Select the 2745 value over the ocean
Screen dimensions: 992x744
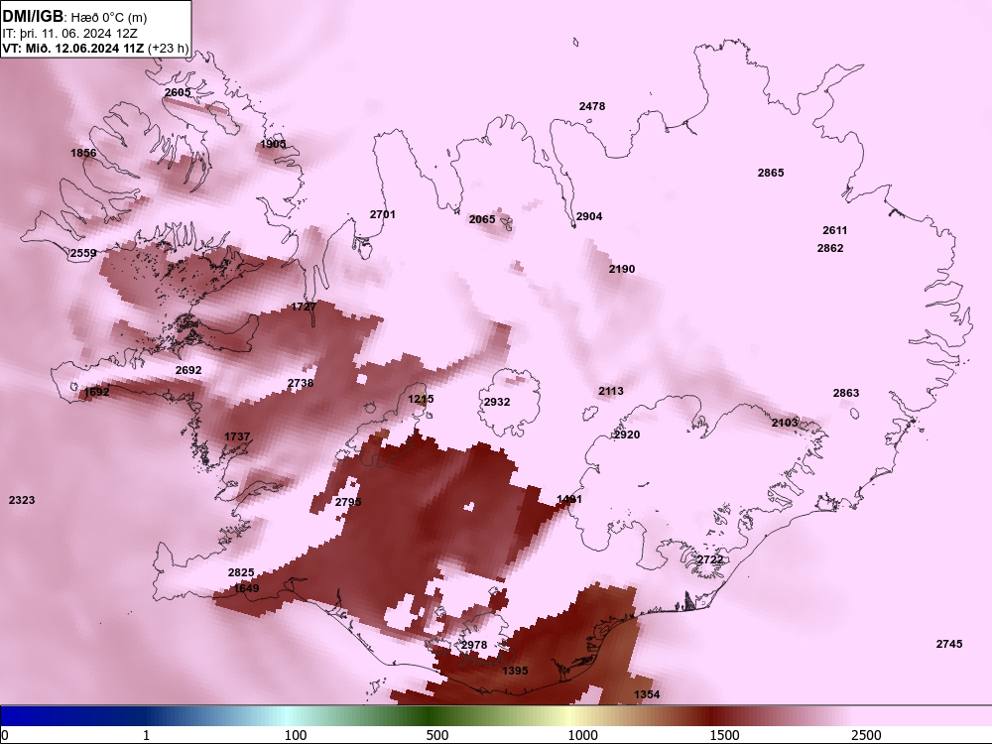pos(949,644)
